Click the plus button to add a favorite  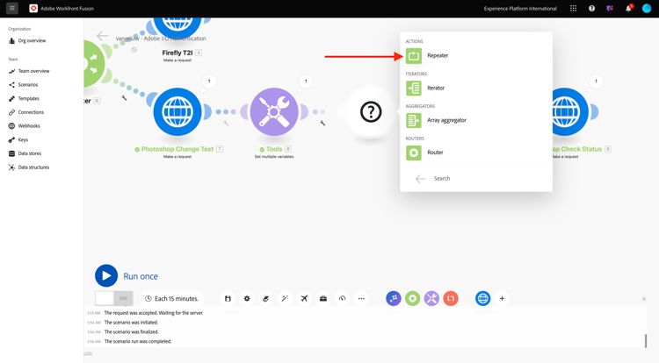(x=502, y=298)
